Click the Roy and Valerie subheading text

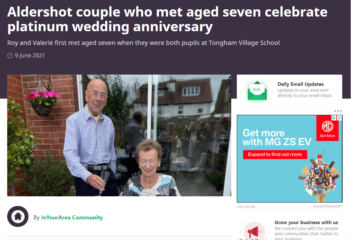click(x=144, y=43)
